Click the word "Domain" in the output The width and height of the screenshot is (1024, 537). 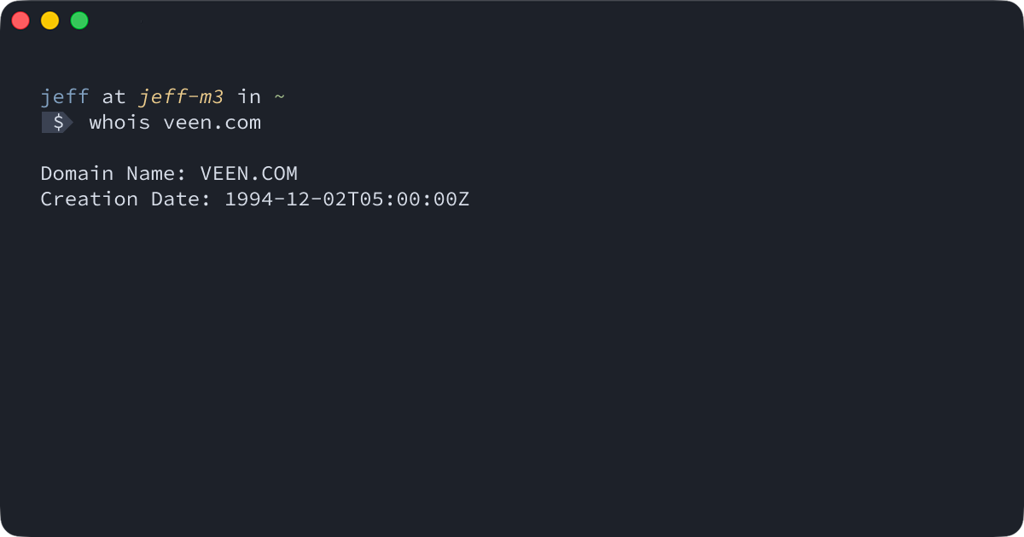pos(77,174)
